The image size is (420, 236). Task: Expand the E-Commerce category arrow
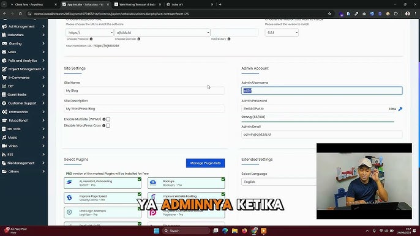coord(43,78)
